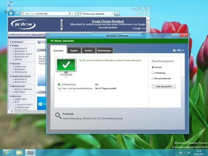Open Windows Vista forum link in sidebar
The image size is (208, 156).
coord(23,54)
